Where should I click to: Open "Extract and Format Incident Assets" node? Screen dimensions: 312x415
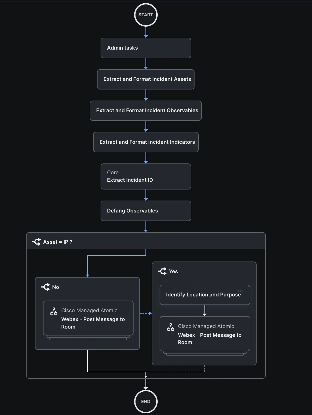pyautogui.click(x=146, y=79)
